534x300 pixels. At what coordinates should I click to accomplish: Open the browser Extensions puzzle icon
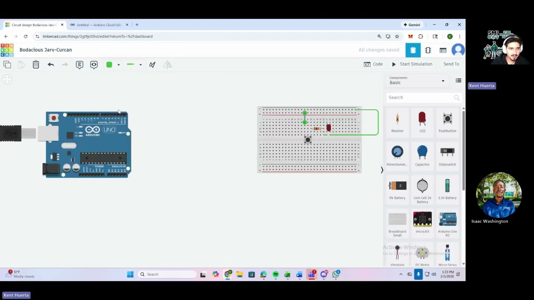click(421, 36)
